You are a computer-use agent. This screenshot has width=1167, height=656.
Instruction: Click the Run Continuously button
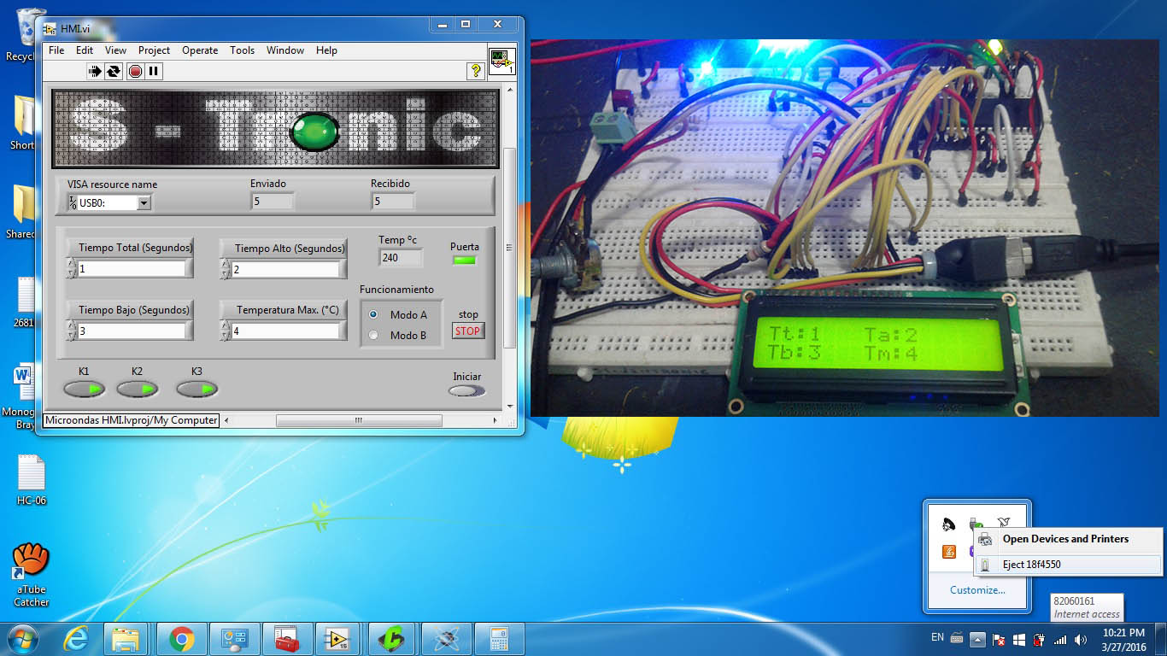tap(114, 72)
